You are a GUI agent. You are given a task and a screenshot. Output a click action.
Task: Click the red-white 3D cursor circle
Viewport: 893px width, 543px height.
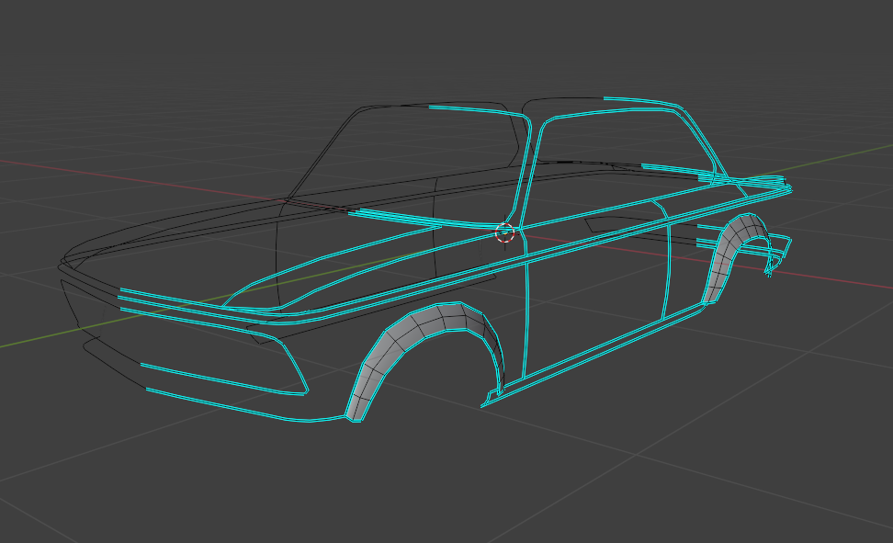504,232
